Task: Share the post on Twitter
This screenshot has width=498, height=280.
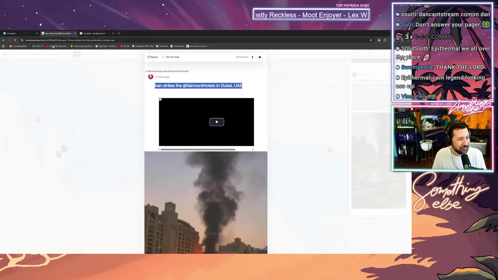Action: tap(260, 57)
